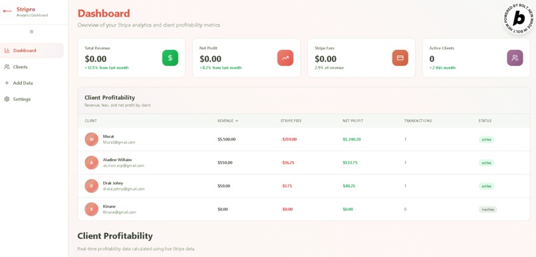This screenshot has height=257, width=536.
Task: Click the email Kinane@gmail.com
Action: click(x=119, y=212)
